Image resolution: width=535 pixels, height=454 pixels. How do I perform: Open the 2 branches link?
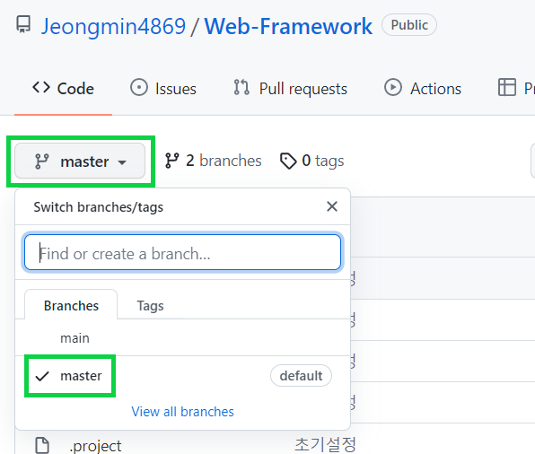pyautogui.click(x=214, y=161)
